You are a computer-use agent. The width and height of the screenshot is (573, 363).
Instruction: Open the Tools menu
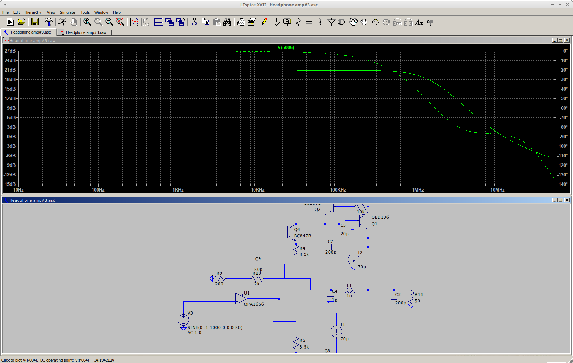[x=85, y=12]
